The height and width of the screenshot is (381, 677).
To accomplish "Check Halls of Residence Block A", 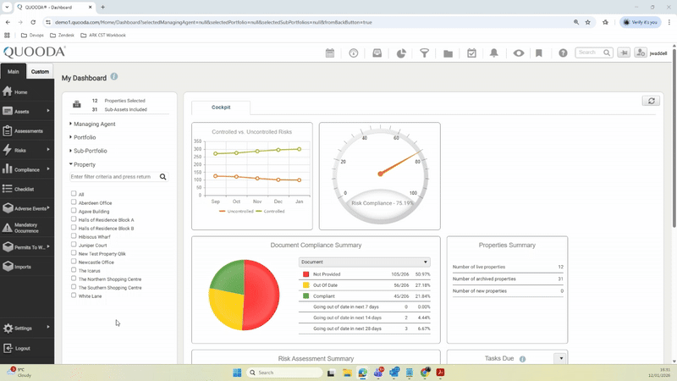I will (74, 219).
